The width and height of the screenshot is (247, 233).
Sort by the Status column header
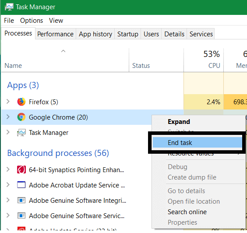pyautogui.click(x=156, y=60)
